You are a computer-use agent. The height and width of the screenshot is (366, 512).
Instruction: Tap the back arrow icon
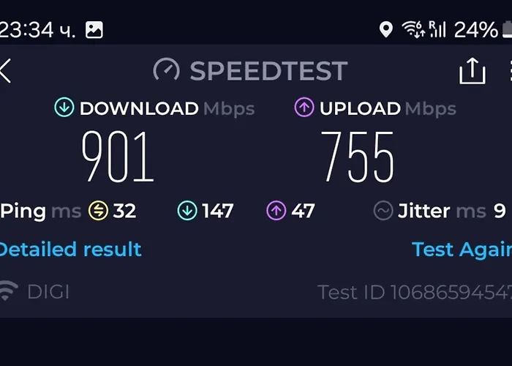click(5, 71)
